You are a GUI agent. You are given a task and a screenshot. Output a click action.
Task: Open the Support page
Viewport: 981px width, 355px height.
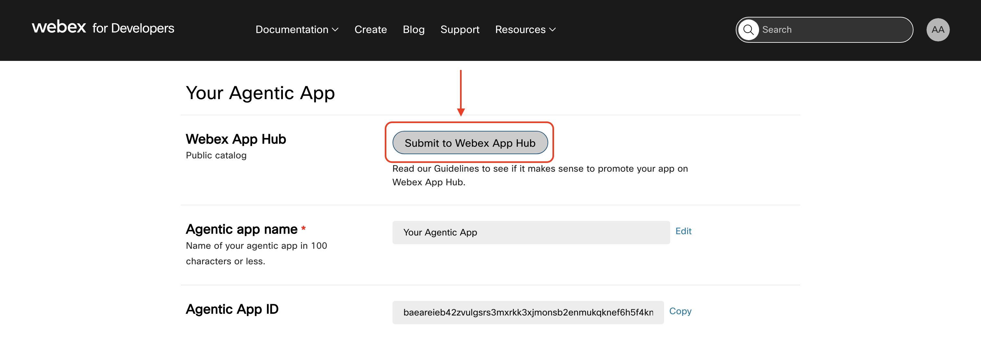tap(460, 29)
